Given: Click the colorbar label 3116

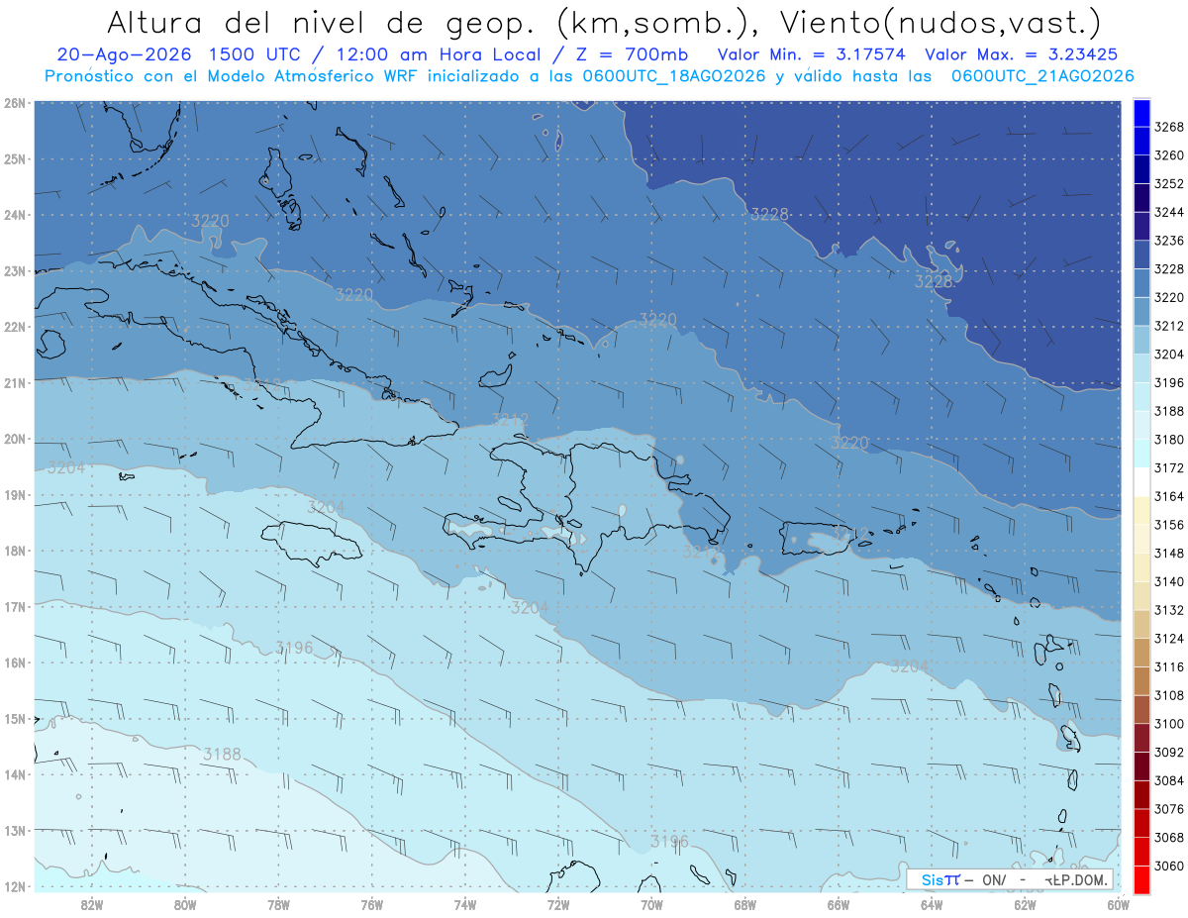Looking at the screenshot, I should point(1169,666).
